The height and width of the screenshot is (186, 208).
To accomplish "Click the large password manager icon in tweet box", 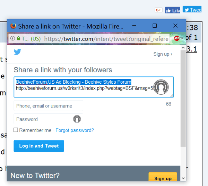I will (x=161, y=87).
